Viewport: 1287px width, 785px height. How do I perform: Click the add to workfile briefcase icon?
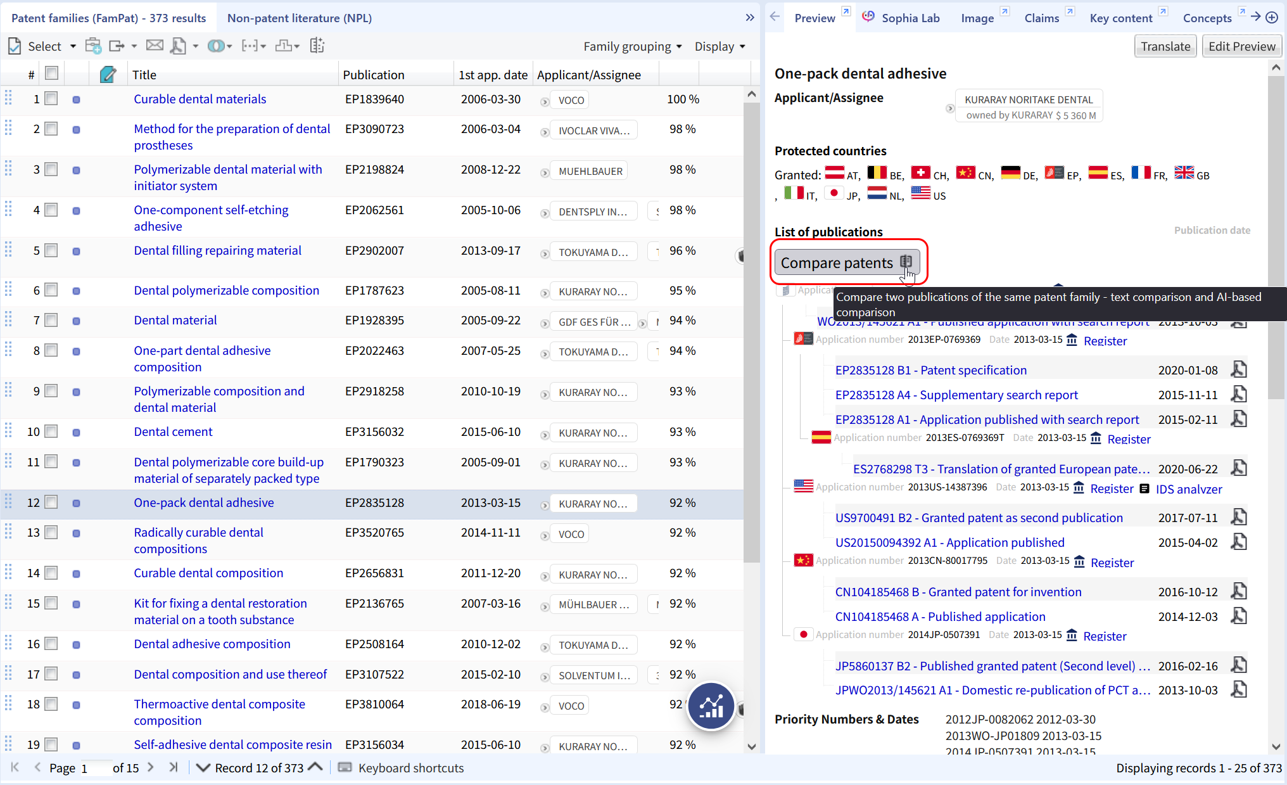[x=94, y=46]
